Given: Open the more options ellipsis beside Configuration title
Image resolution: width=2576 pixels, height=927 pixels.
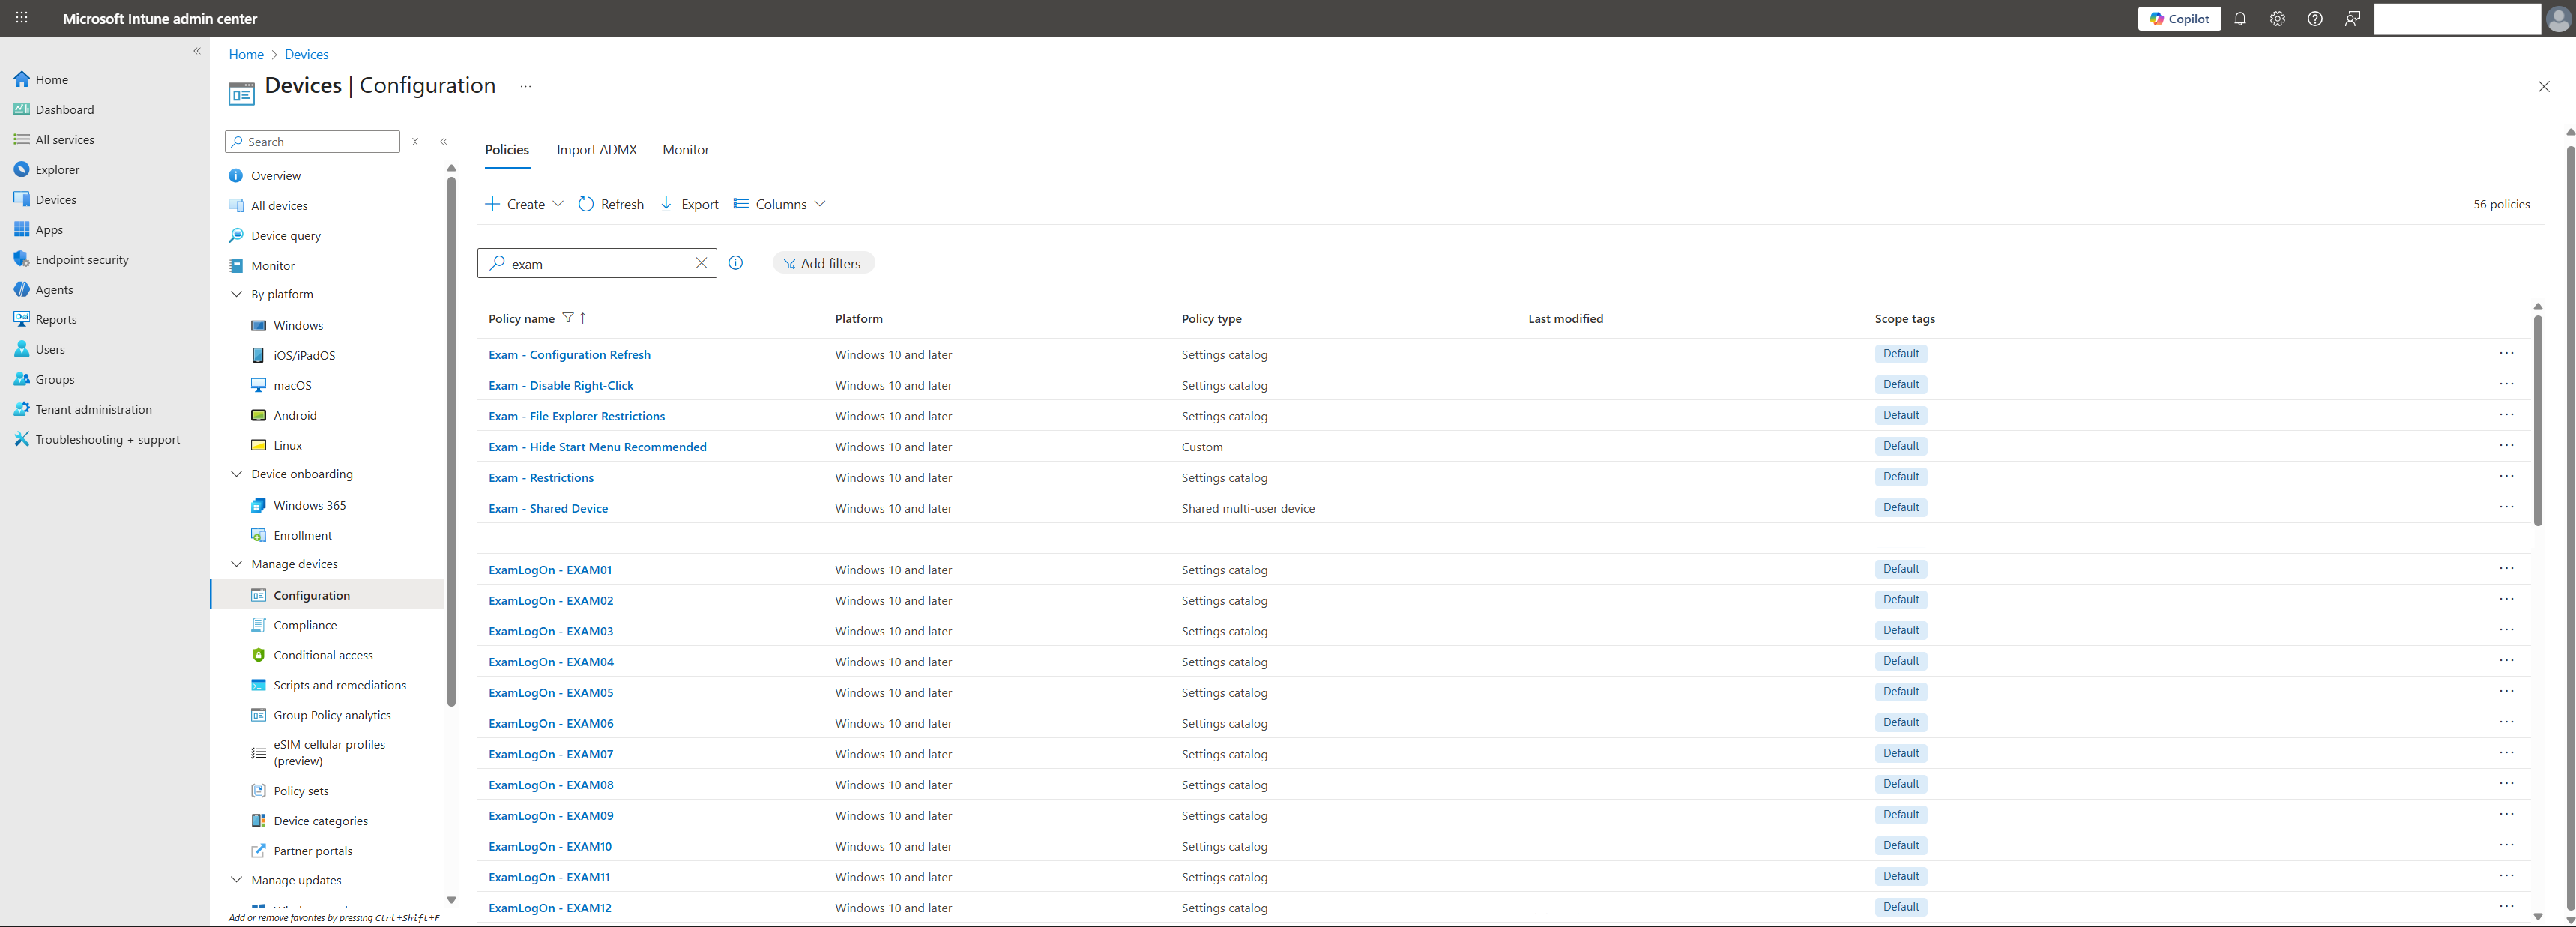Looking at the screenshot, I should (x=525, y=87).
